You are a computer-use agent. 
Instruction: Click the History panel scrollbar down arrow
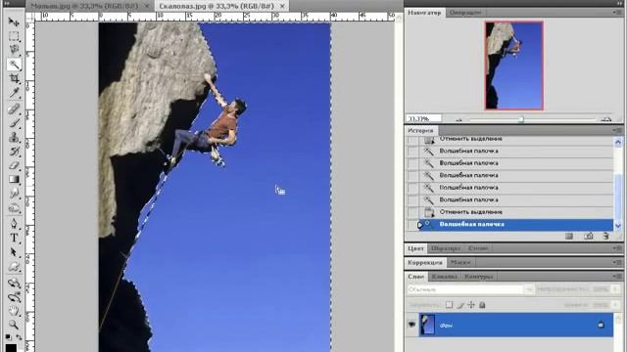618,226
